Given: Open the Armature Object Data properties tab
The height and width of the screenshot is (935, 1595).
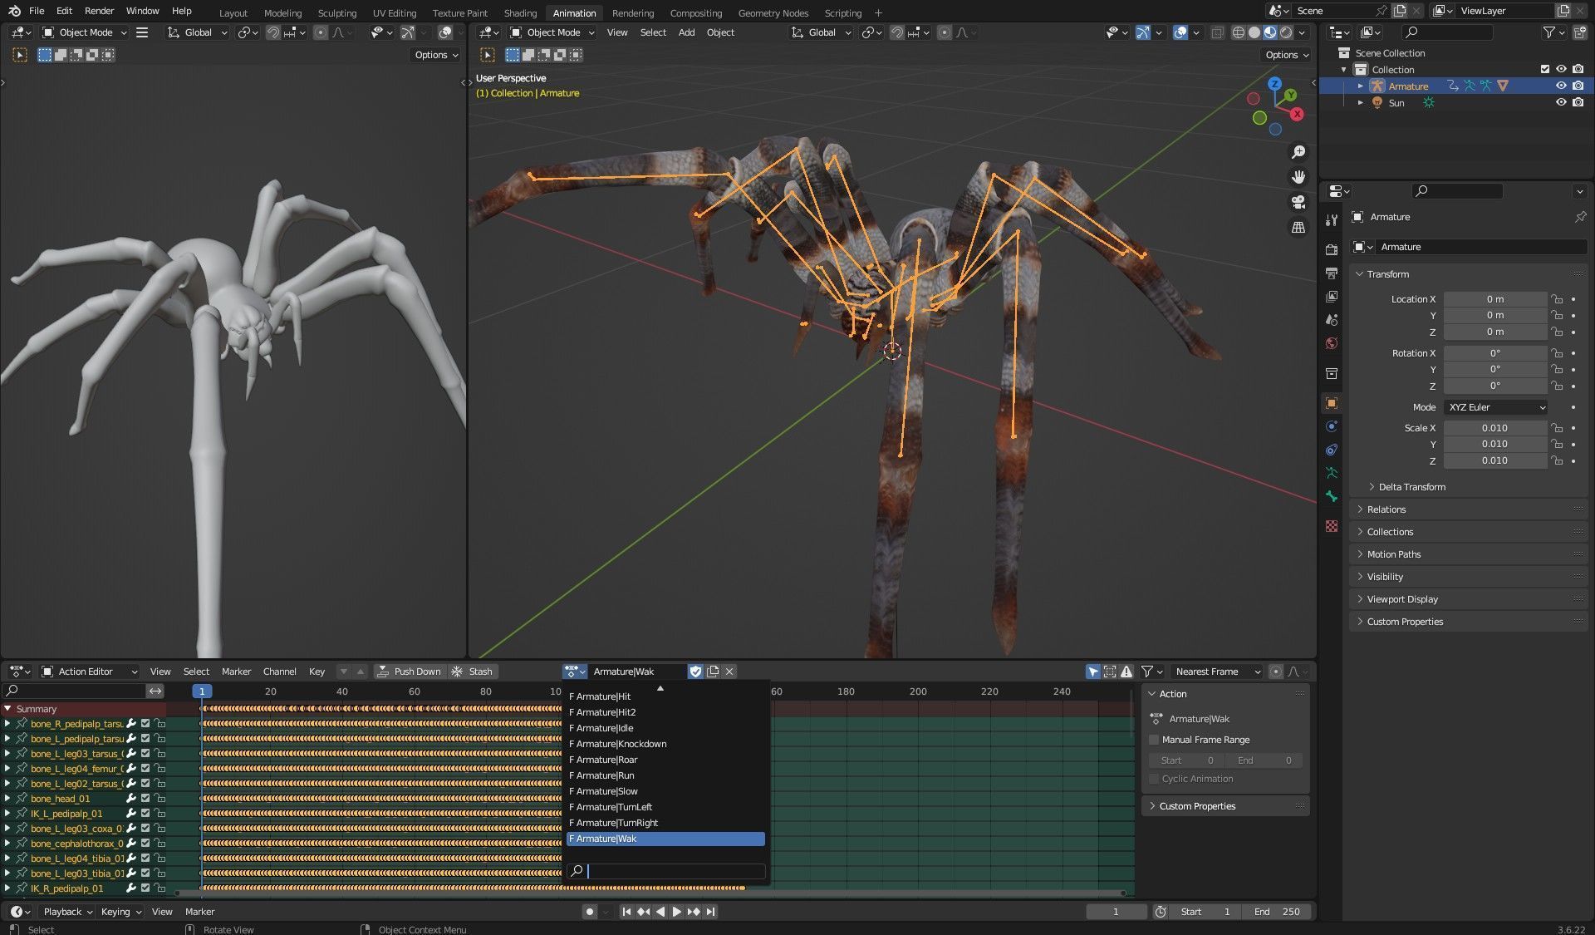Looking at the screenshot, I should point(1332,473).
